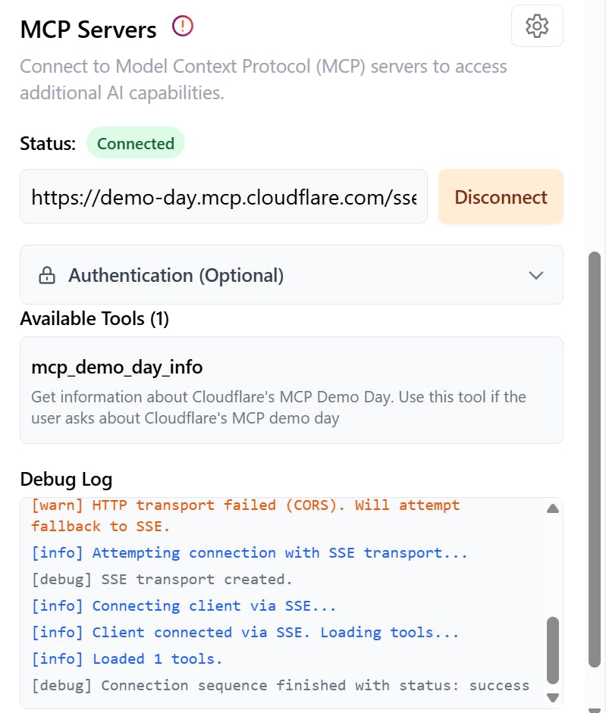The image size is (606, 713).
Task: Click the Debug Log scroll down arrow
Action: (x=553, y=698)
